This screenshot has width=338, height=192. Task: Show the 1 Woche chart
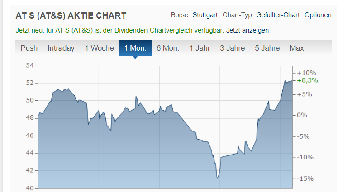pyautogui.click(x=99, y=48)
